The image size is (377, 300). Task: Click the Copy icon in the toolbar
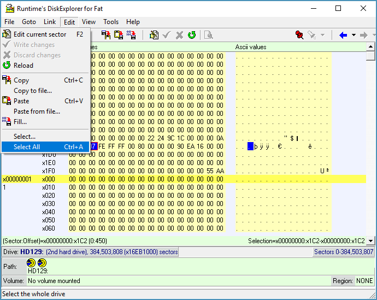coord(106,35)
